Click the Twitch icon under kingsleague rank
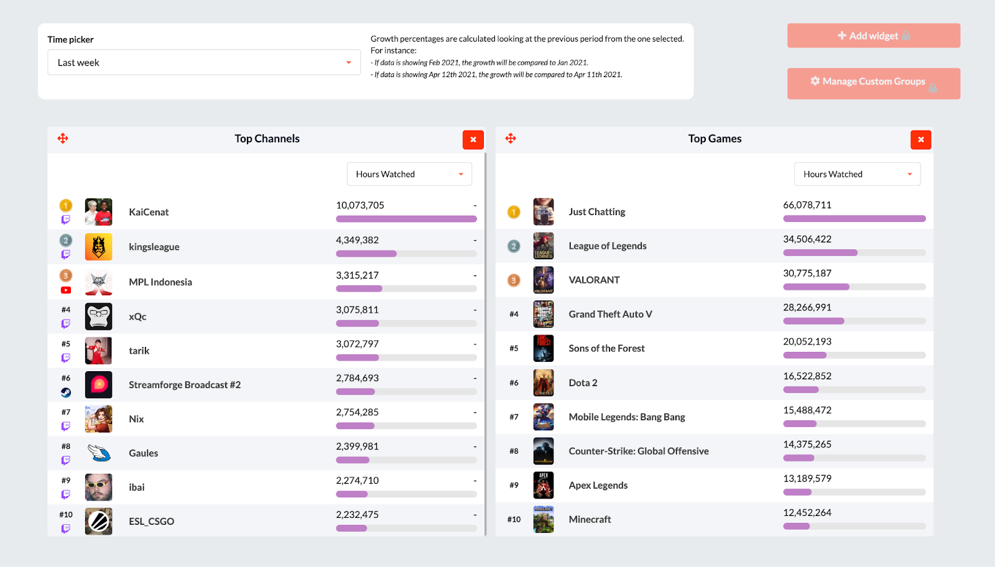The image size is (995, 567). pyautogui.click(x=66, y=254)
